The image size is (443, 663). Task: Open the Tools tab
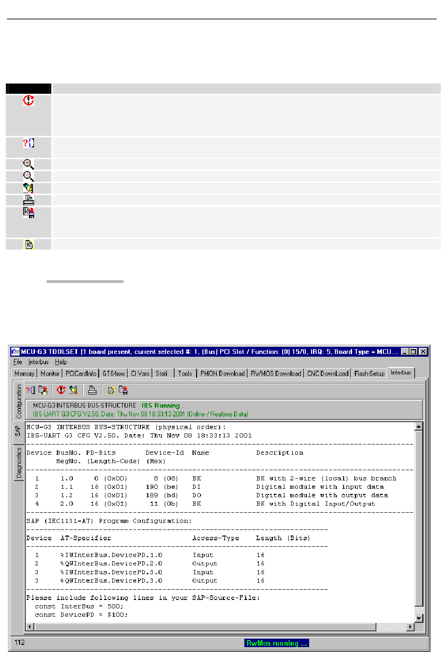click(185, 374)
